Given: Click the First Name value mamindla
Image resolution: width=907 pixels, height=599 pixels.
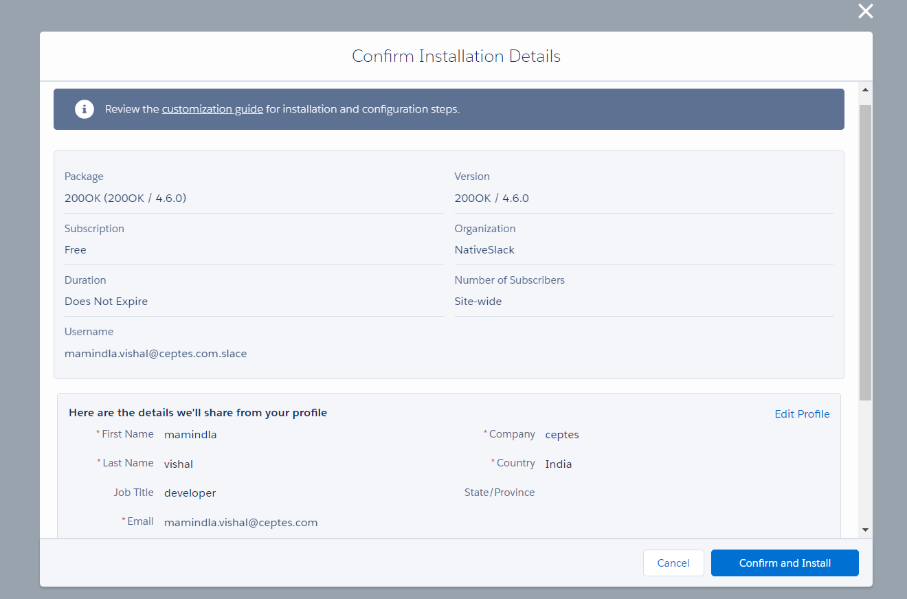Looking at the screenshot, I should click(190, 435).
